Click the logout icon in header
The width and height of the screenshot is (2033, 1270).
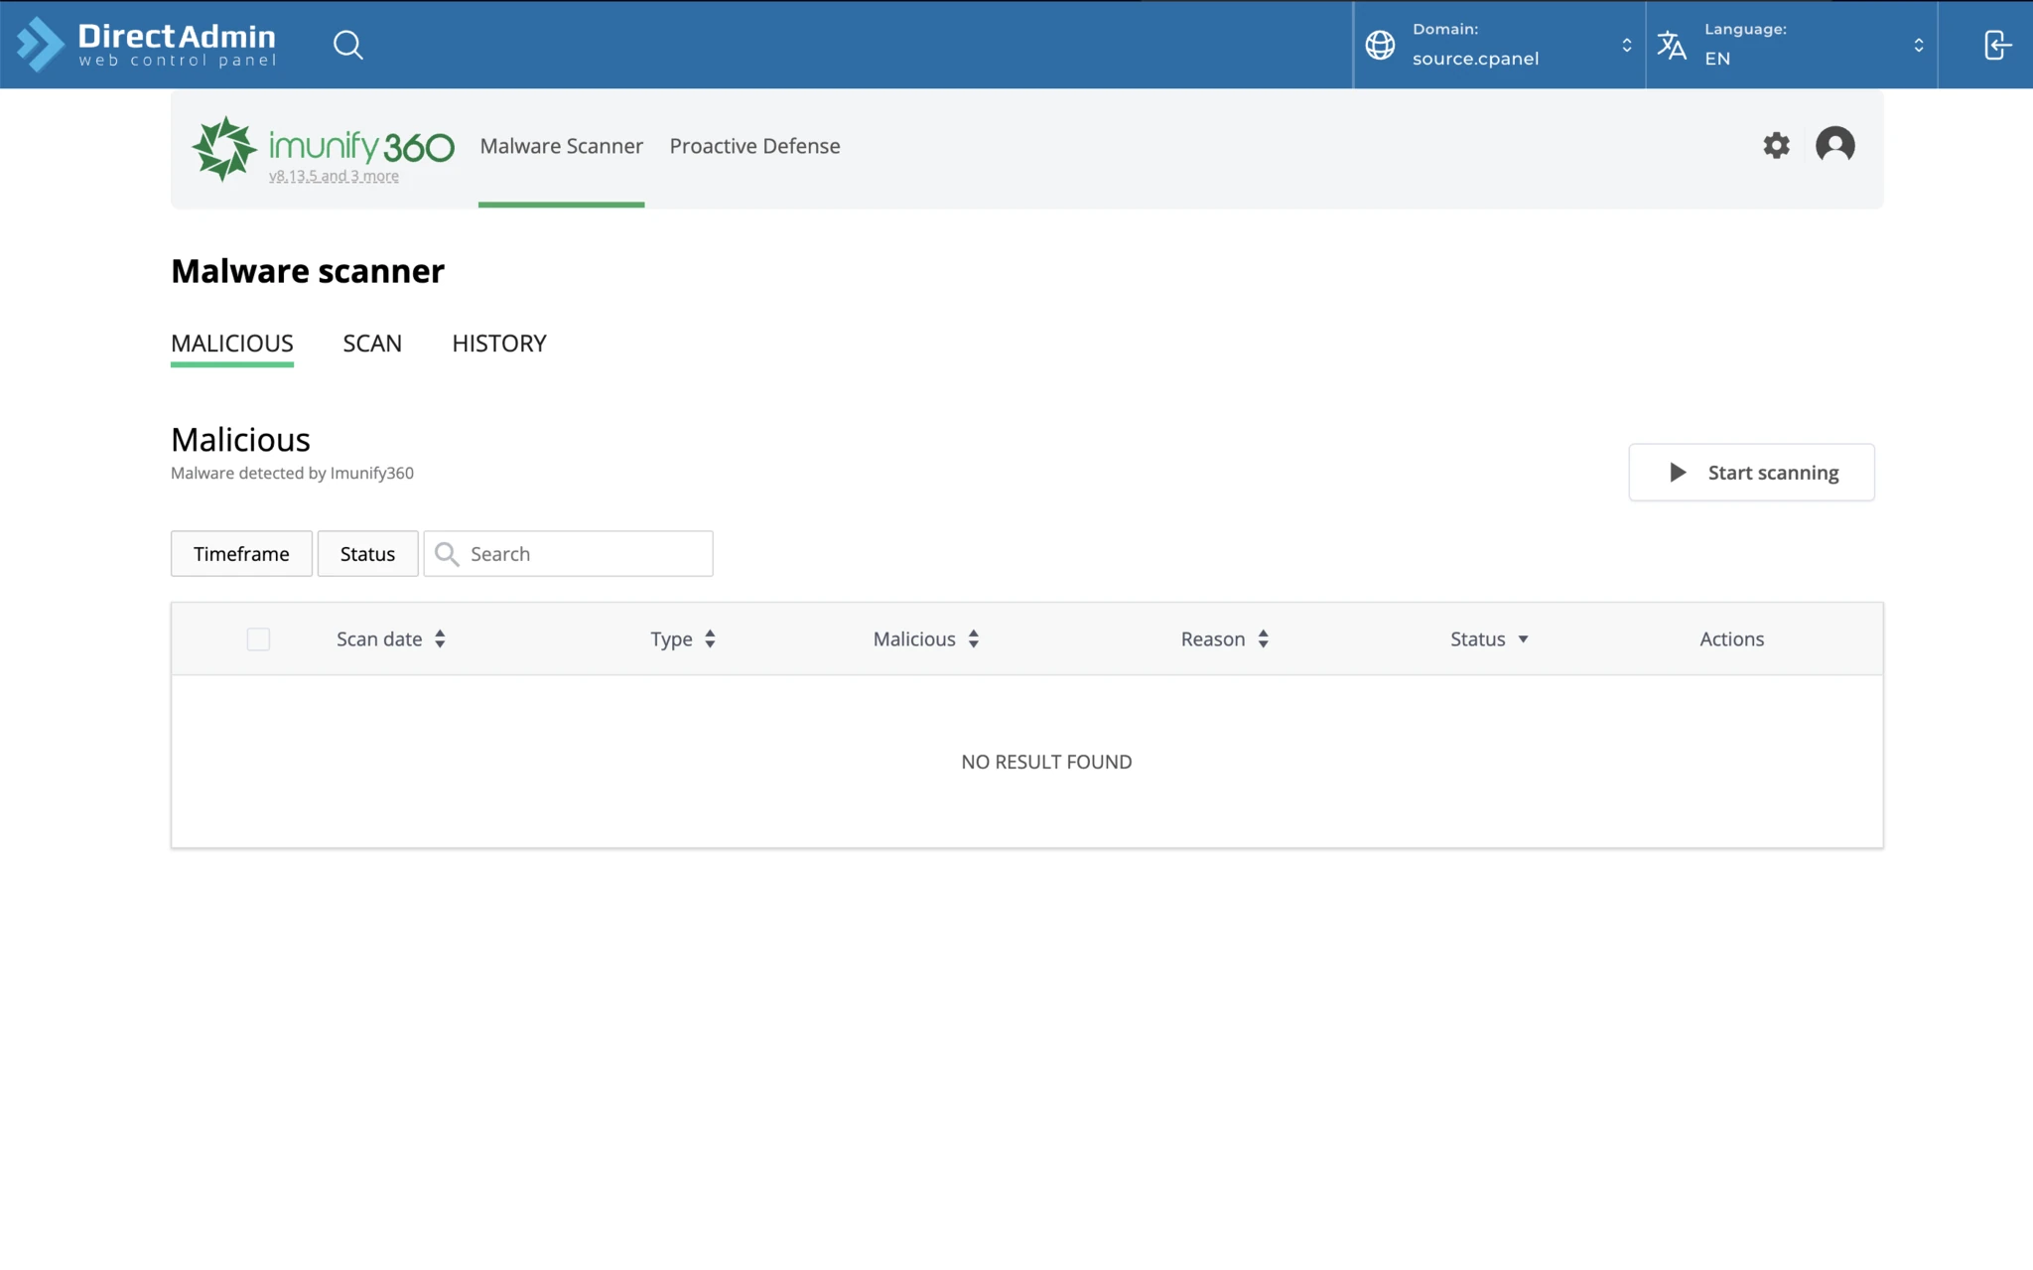tap(1997, 45)
